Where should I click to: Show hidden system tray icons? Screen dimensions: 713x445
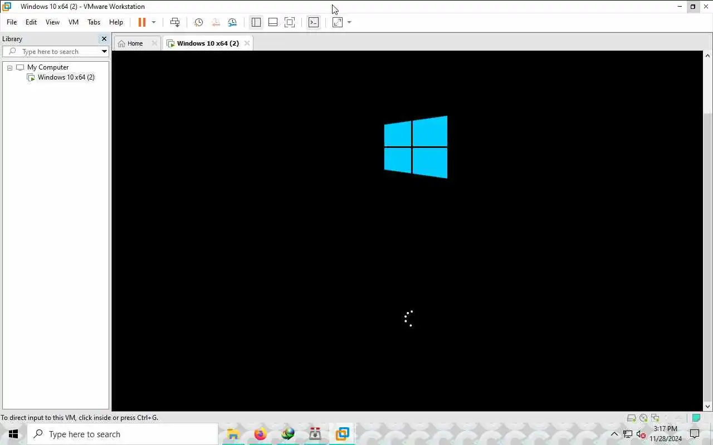click(x=614, y=434)
